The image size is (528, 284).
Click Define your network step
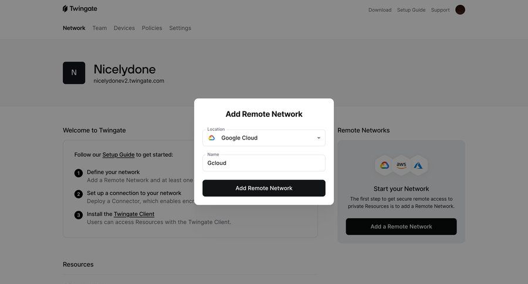pos(113,172)
